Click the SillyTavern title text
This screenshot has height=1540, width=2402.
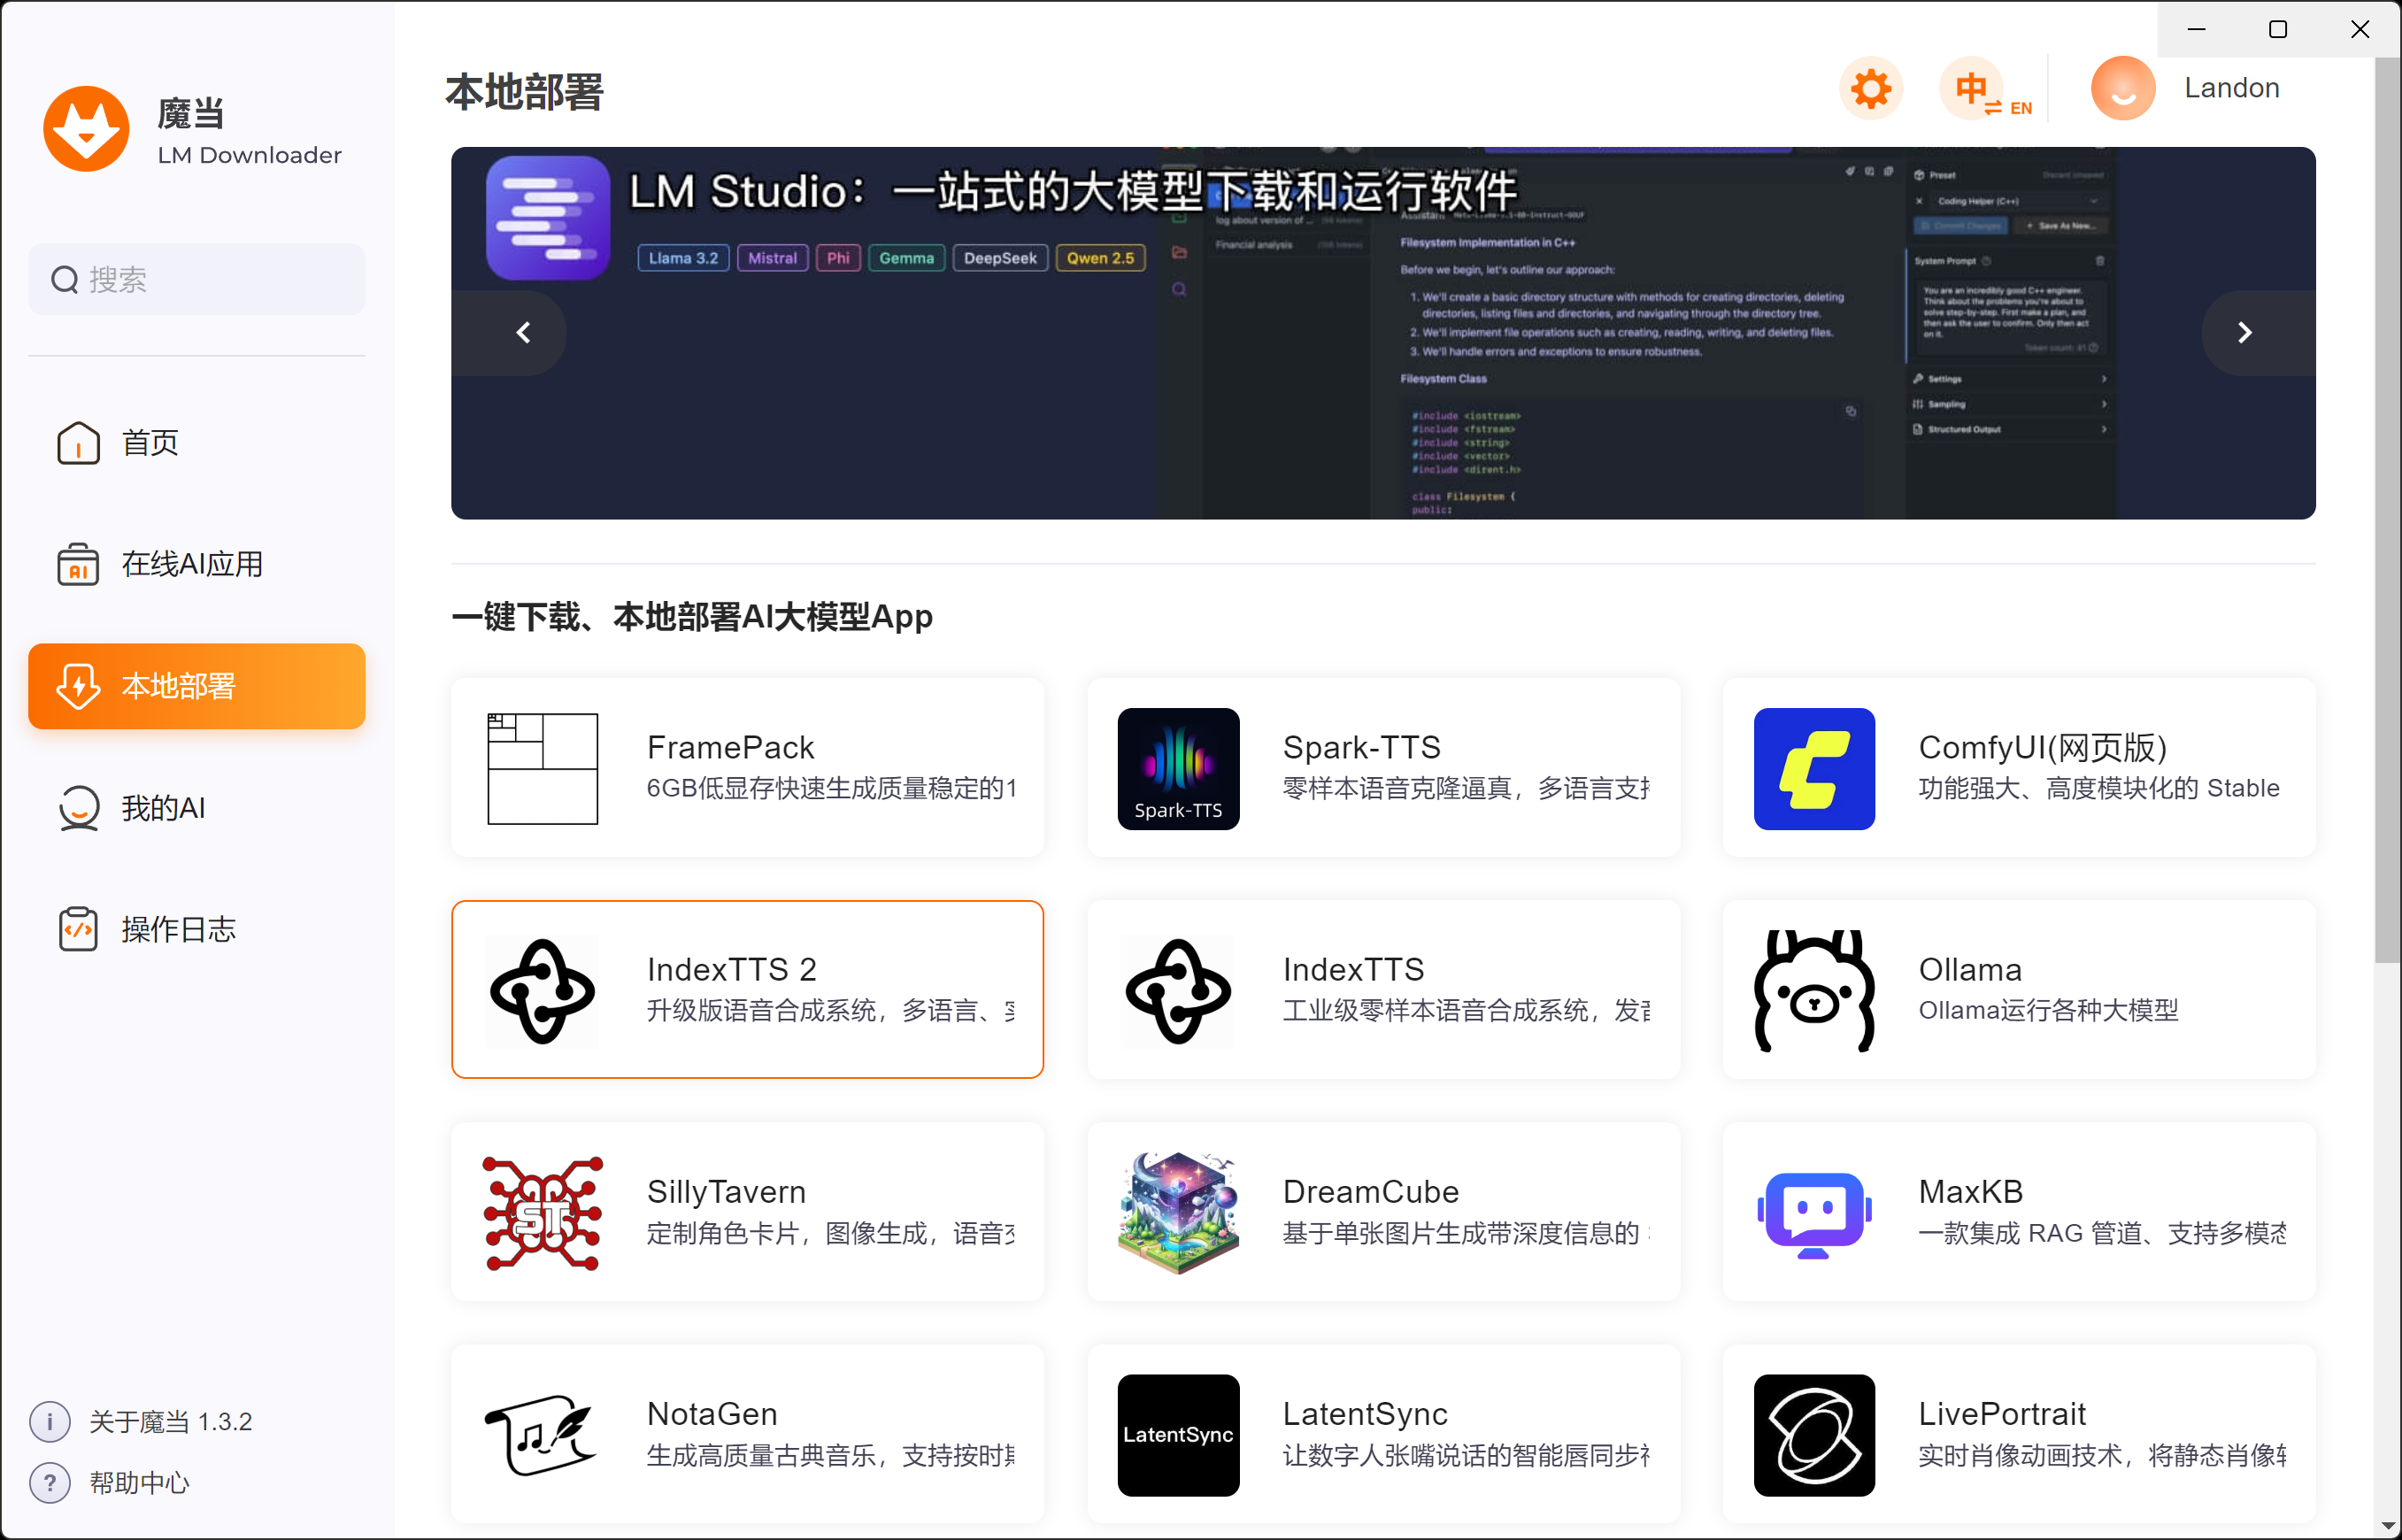pyautogui.click(x=726, y=1191)
